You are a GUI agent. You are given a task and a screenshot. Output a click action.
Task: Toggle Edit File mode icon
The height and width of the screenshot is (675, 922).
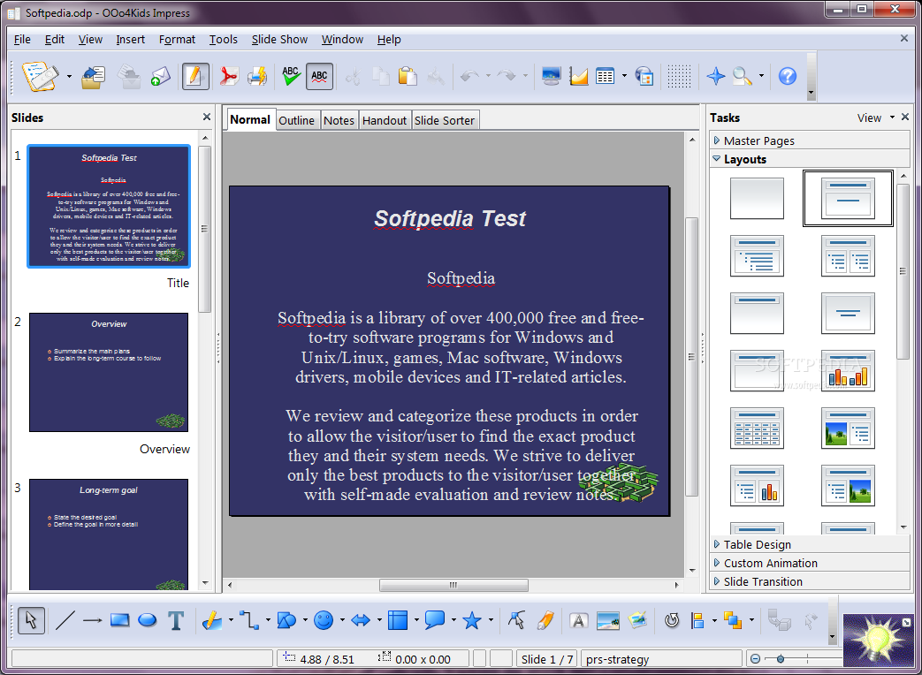[195, 76]
